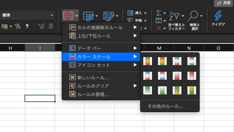This screenshot has width=234, height=132.
Task: Expand the currency format dropdown arrow
Action: pos(11,26)
